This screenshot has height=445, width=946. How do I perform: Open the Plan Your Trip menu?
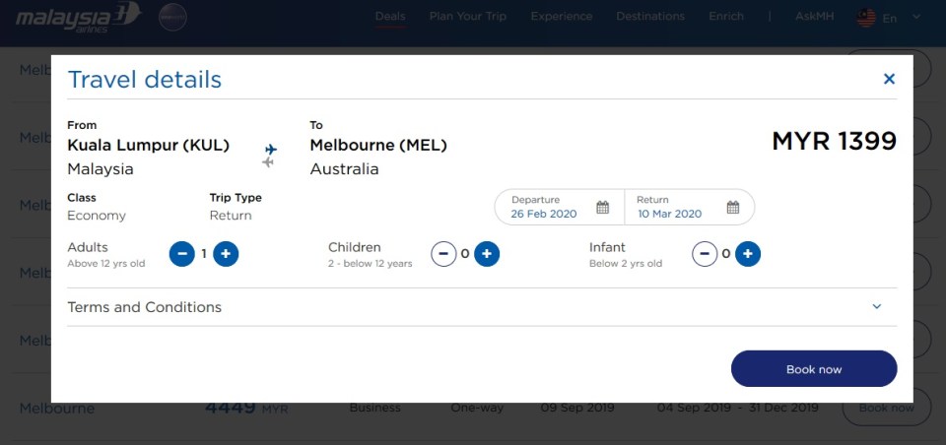468,17
